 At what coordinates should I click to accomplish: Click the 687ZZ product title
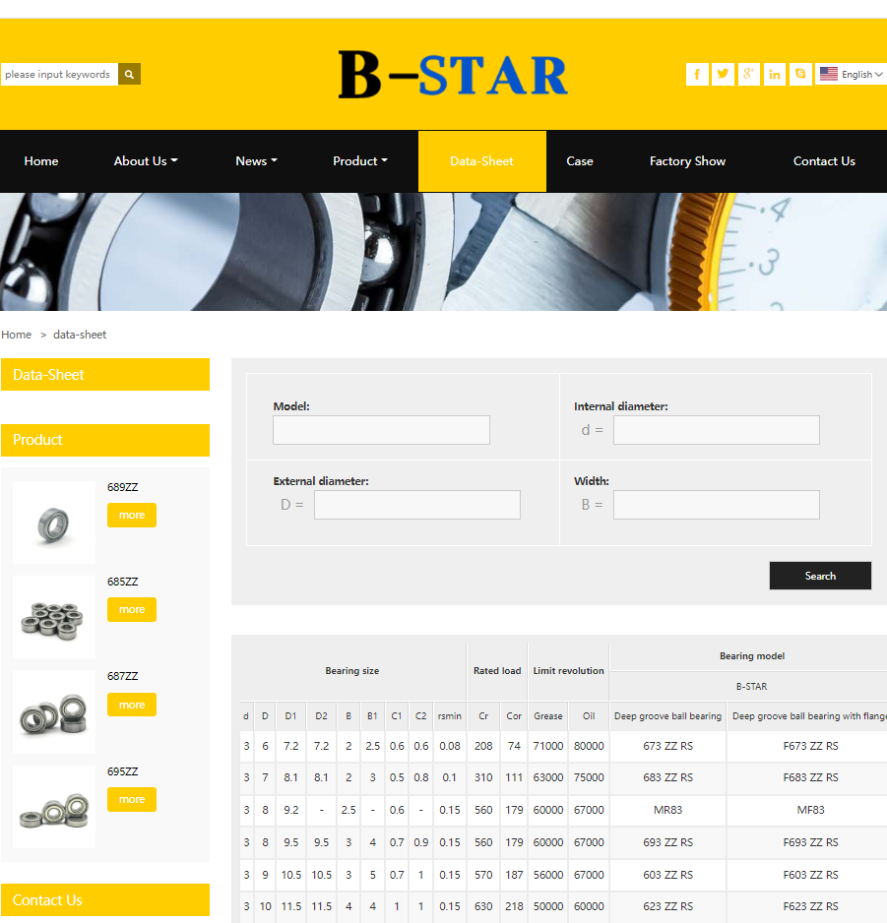pos(122,676)
